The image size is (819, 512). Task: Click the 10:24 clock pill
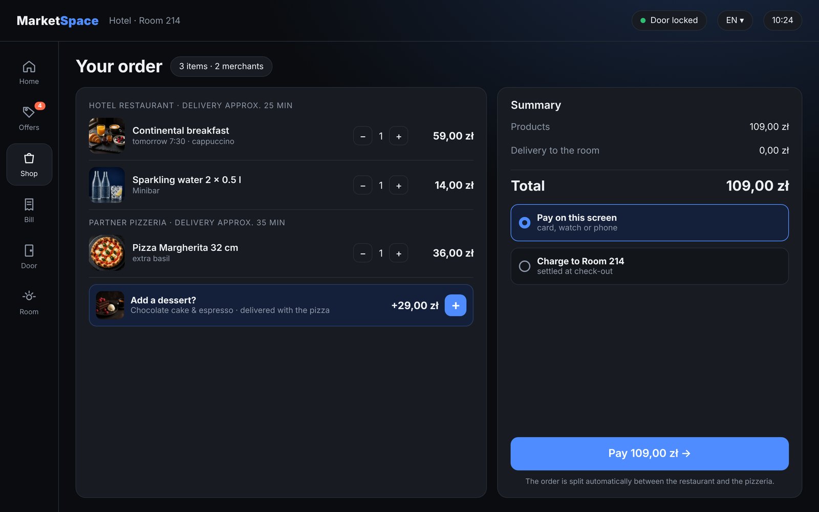coord(782,20)
